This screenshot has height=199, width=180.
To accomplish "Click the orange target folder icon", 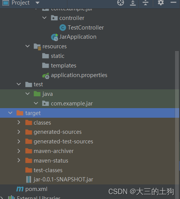I will [20, 113].
